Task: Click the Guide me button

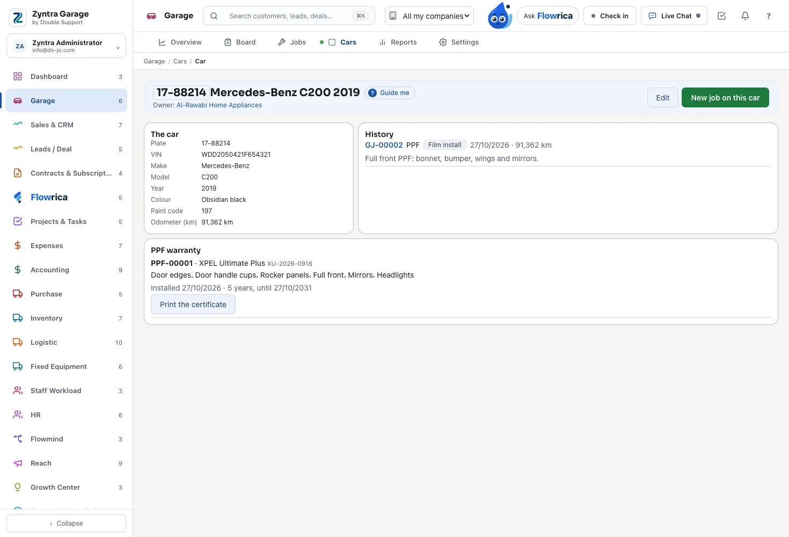Action: coord(390,93)
